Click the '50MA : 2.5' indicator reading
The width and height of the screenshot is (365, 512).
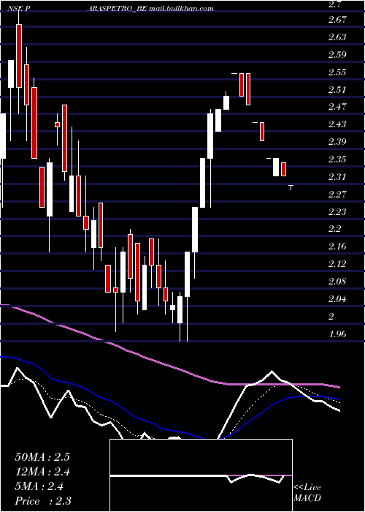click(42, 457)
